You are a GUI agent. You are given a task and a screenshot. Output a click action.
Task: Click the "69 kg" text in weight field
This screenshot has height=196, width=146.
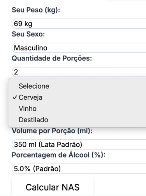(23, 24)
